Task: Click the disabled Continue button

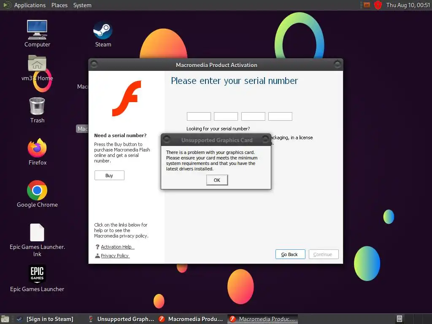Action: pos(324,254)
